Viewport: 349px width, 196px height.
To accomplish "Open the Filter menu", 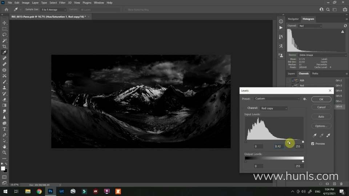I will 62,3.
